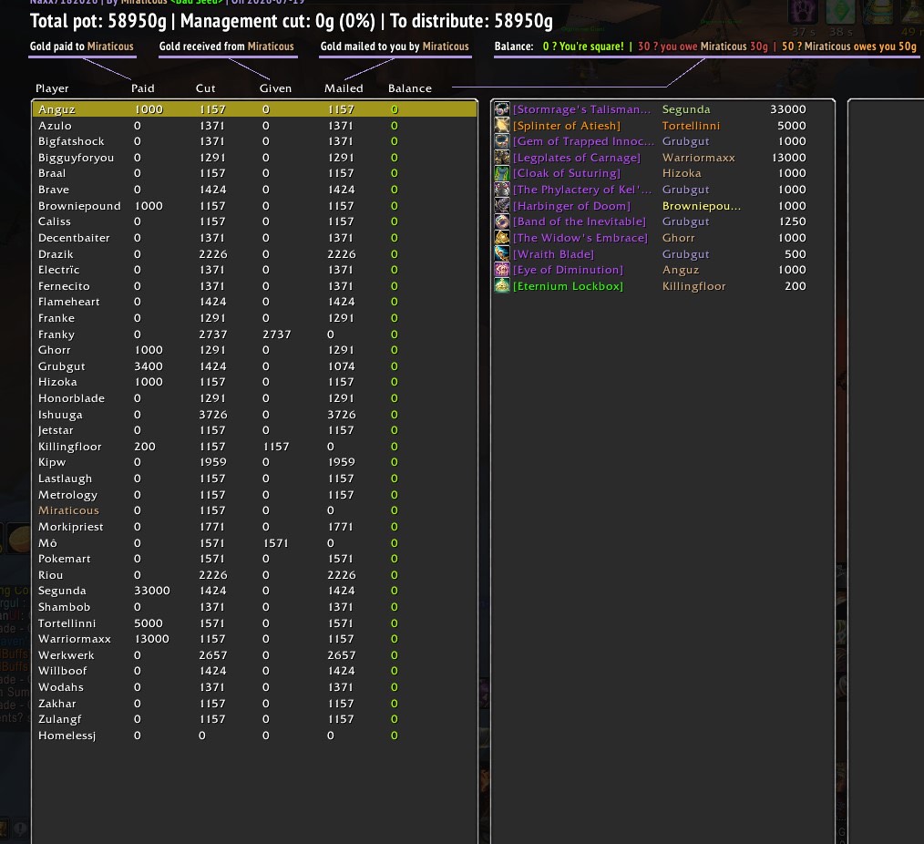Click Grubgut's 1074 mailed value
The height and width of the screenshot is (844, 924).
pyautogui.click(x=341, y=366)
